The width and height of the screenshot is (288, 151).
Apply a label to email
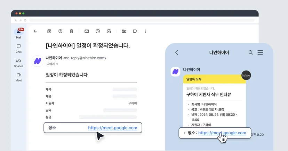click(x=135, y=31)
